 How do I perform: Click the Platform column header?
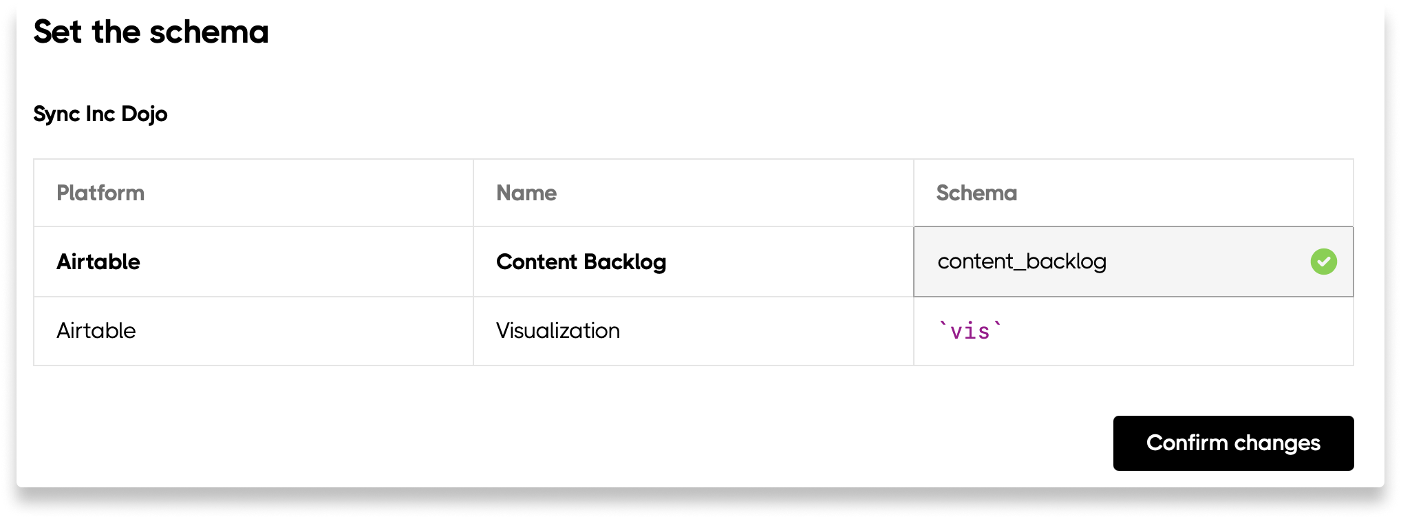(100, 193)
